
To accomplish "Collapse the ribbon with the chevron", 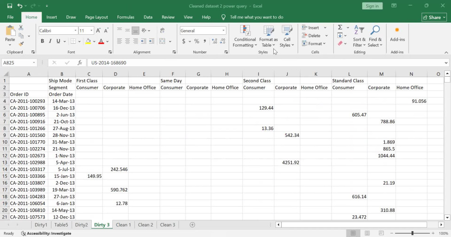I will [x=446, y=52].
